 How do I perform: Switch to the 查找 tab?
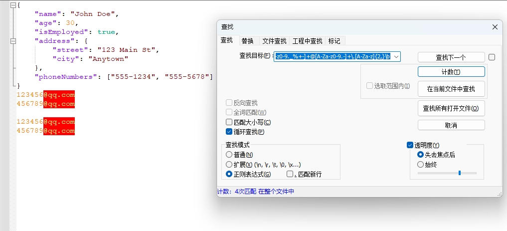click(x=227, y=40)
